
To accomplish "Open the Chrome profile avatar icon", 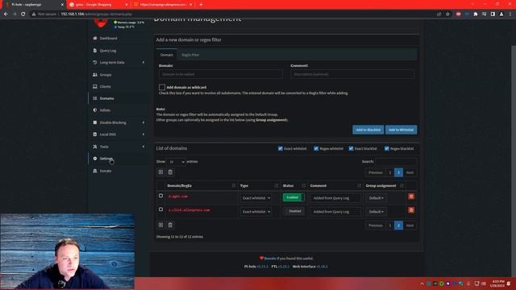I will pos(501,14).
